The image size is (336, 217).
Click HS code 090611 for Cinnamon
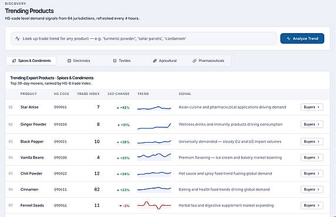point(61,190)
